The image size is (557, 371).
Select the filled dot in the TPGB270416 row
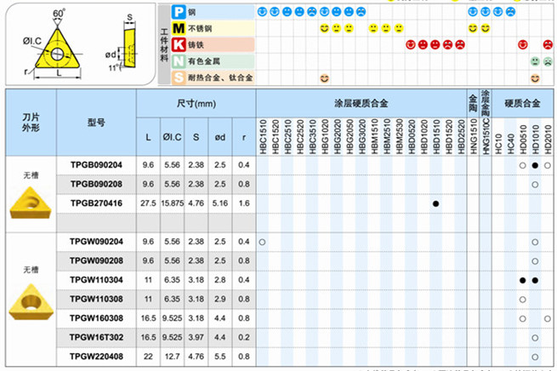point(435,203)
